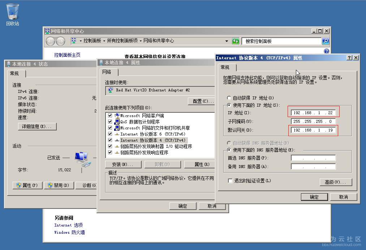The height and width of the screenshot is (250, 366).
Task: Click the magnifier icon in 搜索控制面板 box
Action: [325, 41]
